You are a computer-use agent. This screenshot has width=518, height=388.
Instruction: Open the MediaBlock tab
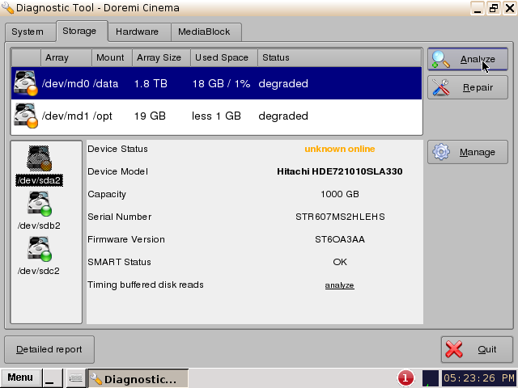point(206,32)
